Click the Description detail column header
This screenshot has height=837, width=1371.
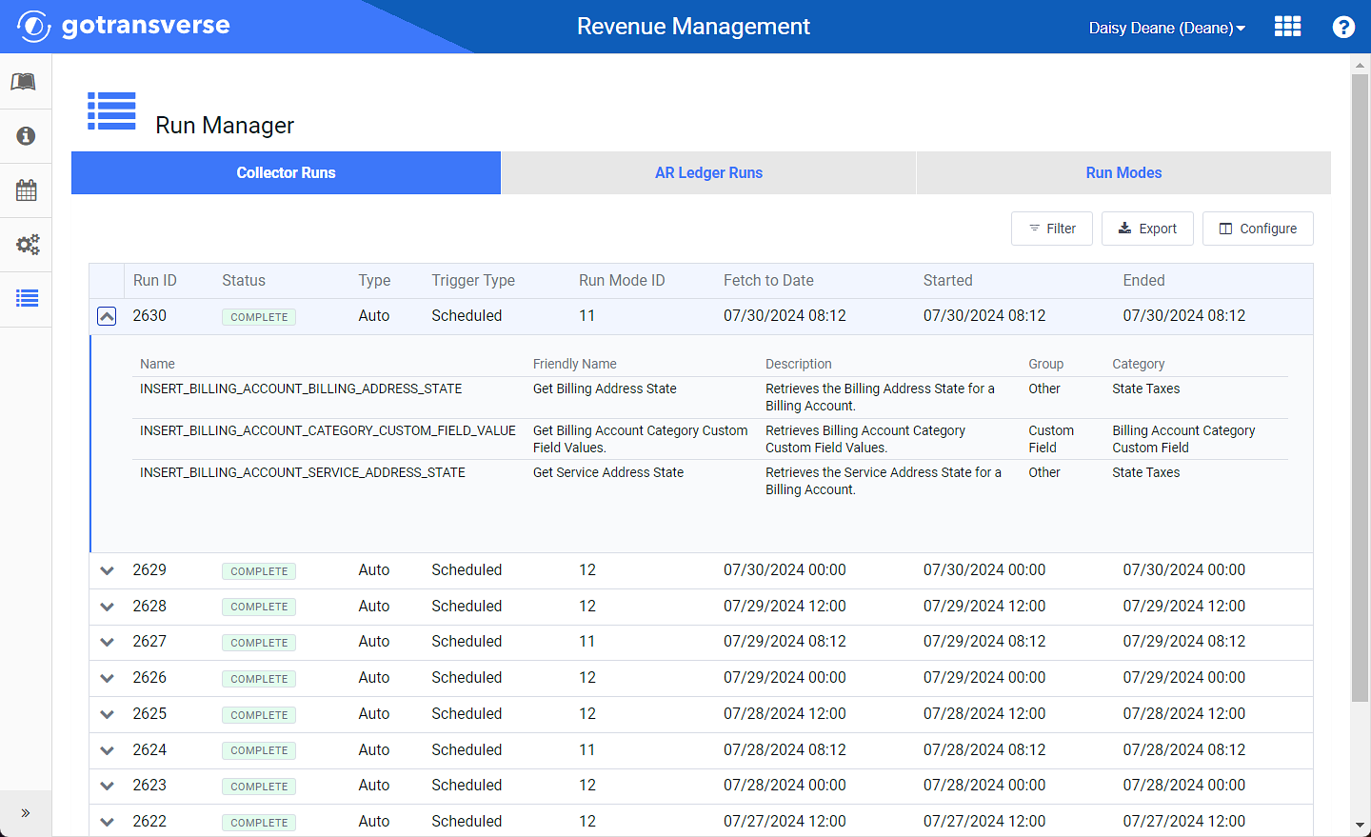tap(799, 364)
